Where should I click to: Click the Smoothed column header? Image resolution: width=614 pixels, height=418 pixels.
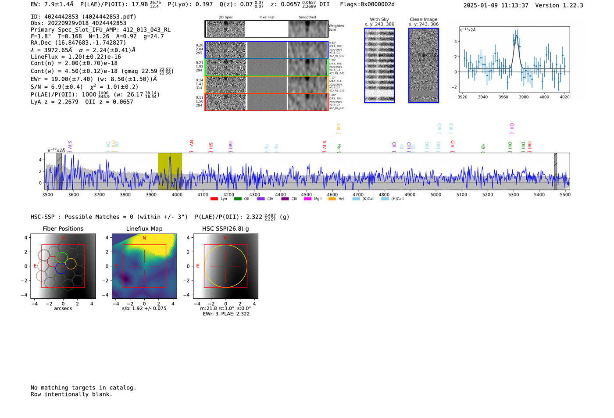[307, 17]
